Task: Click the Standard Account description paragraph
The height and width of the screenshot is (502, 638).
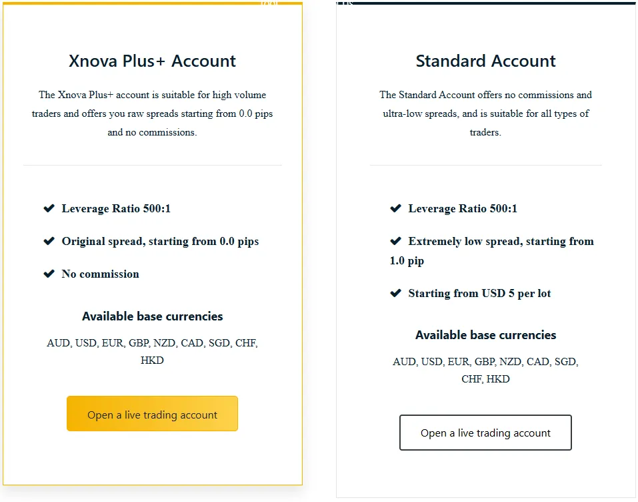Action: click(x=485, y=113)
